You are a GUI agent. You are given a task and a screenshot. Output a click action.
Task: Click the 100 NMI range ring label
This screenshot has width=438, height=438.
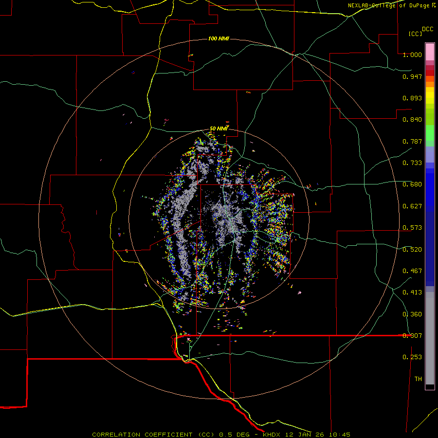tap(219, 38)
